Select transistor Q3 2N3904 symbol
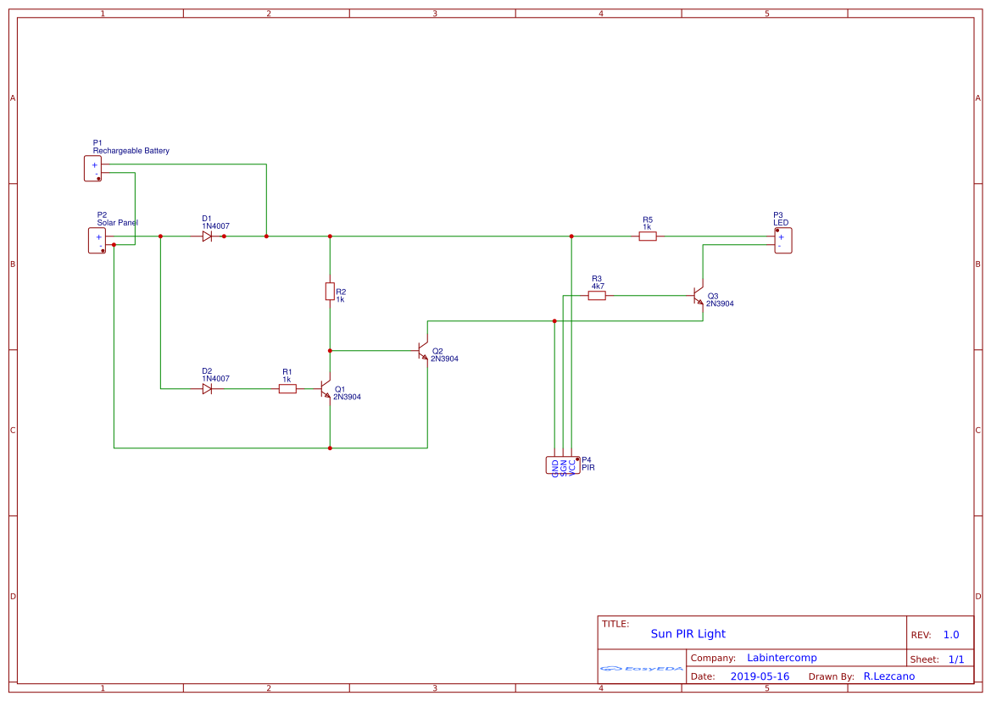This screenshot has height=701, width=991. [698, 295]
